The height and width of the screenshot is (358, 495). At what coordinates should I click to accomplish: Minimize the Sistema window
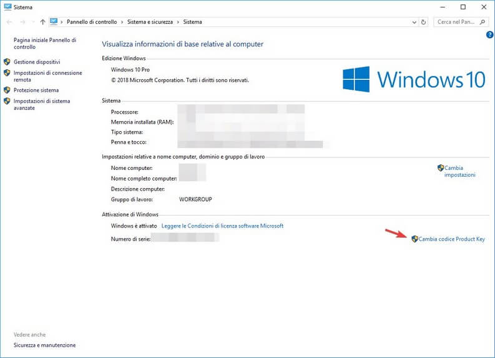click(x=443, y=7)
